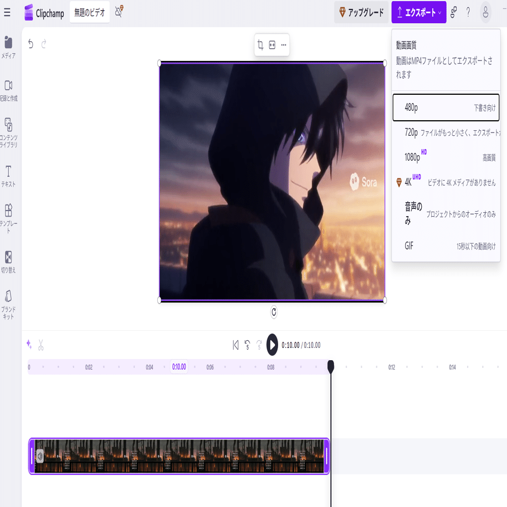This screenshot has height=507, width=507.
Task: Click the rotate handle below the preview
Action: click(x=274, y=312)
